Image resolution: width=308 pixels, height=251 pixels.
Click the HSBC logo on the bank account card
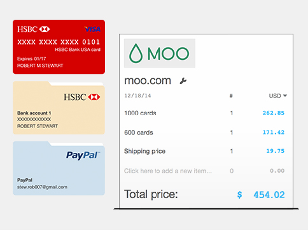click(x=82, y=97)
